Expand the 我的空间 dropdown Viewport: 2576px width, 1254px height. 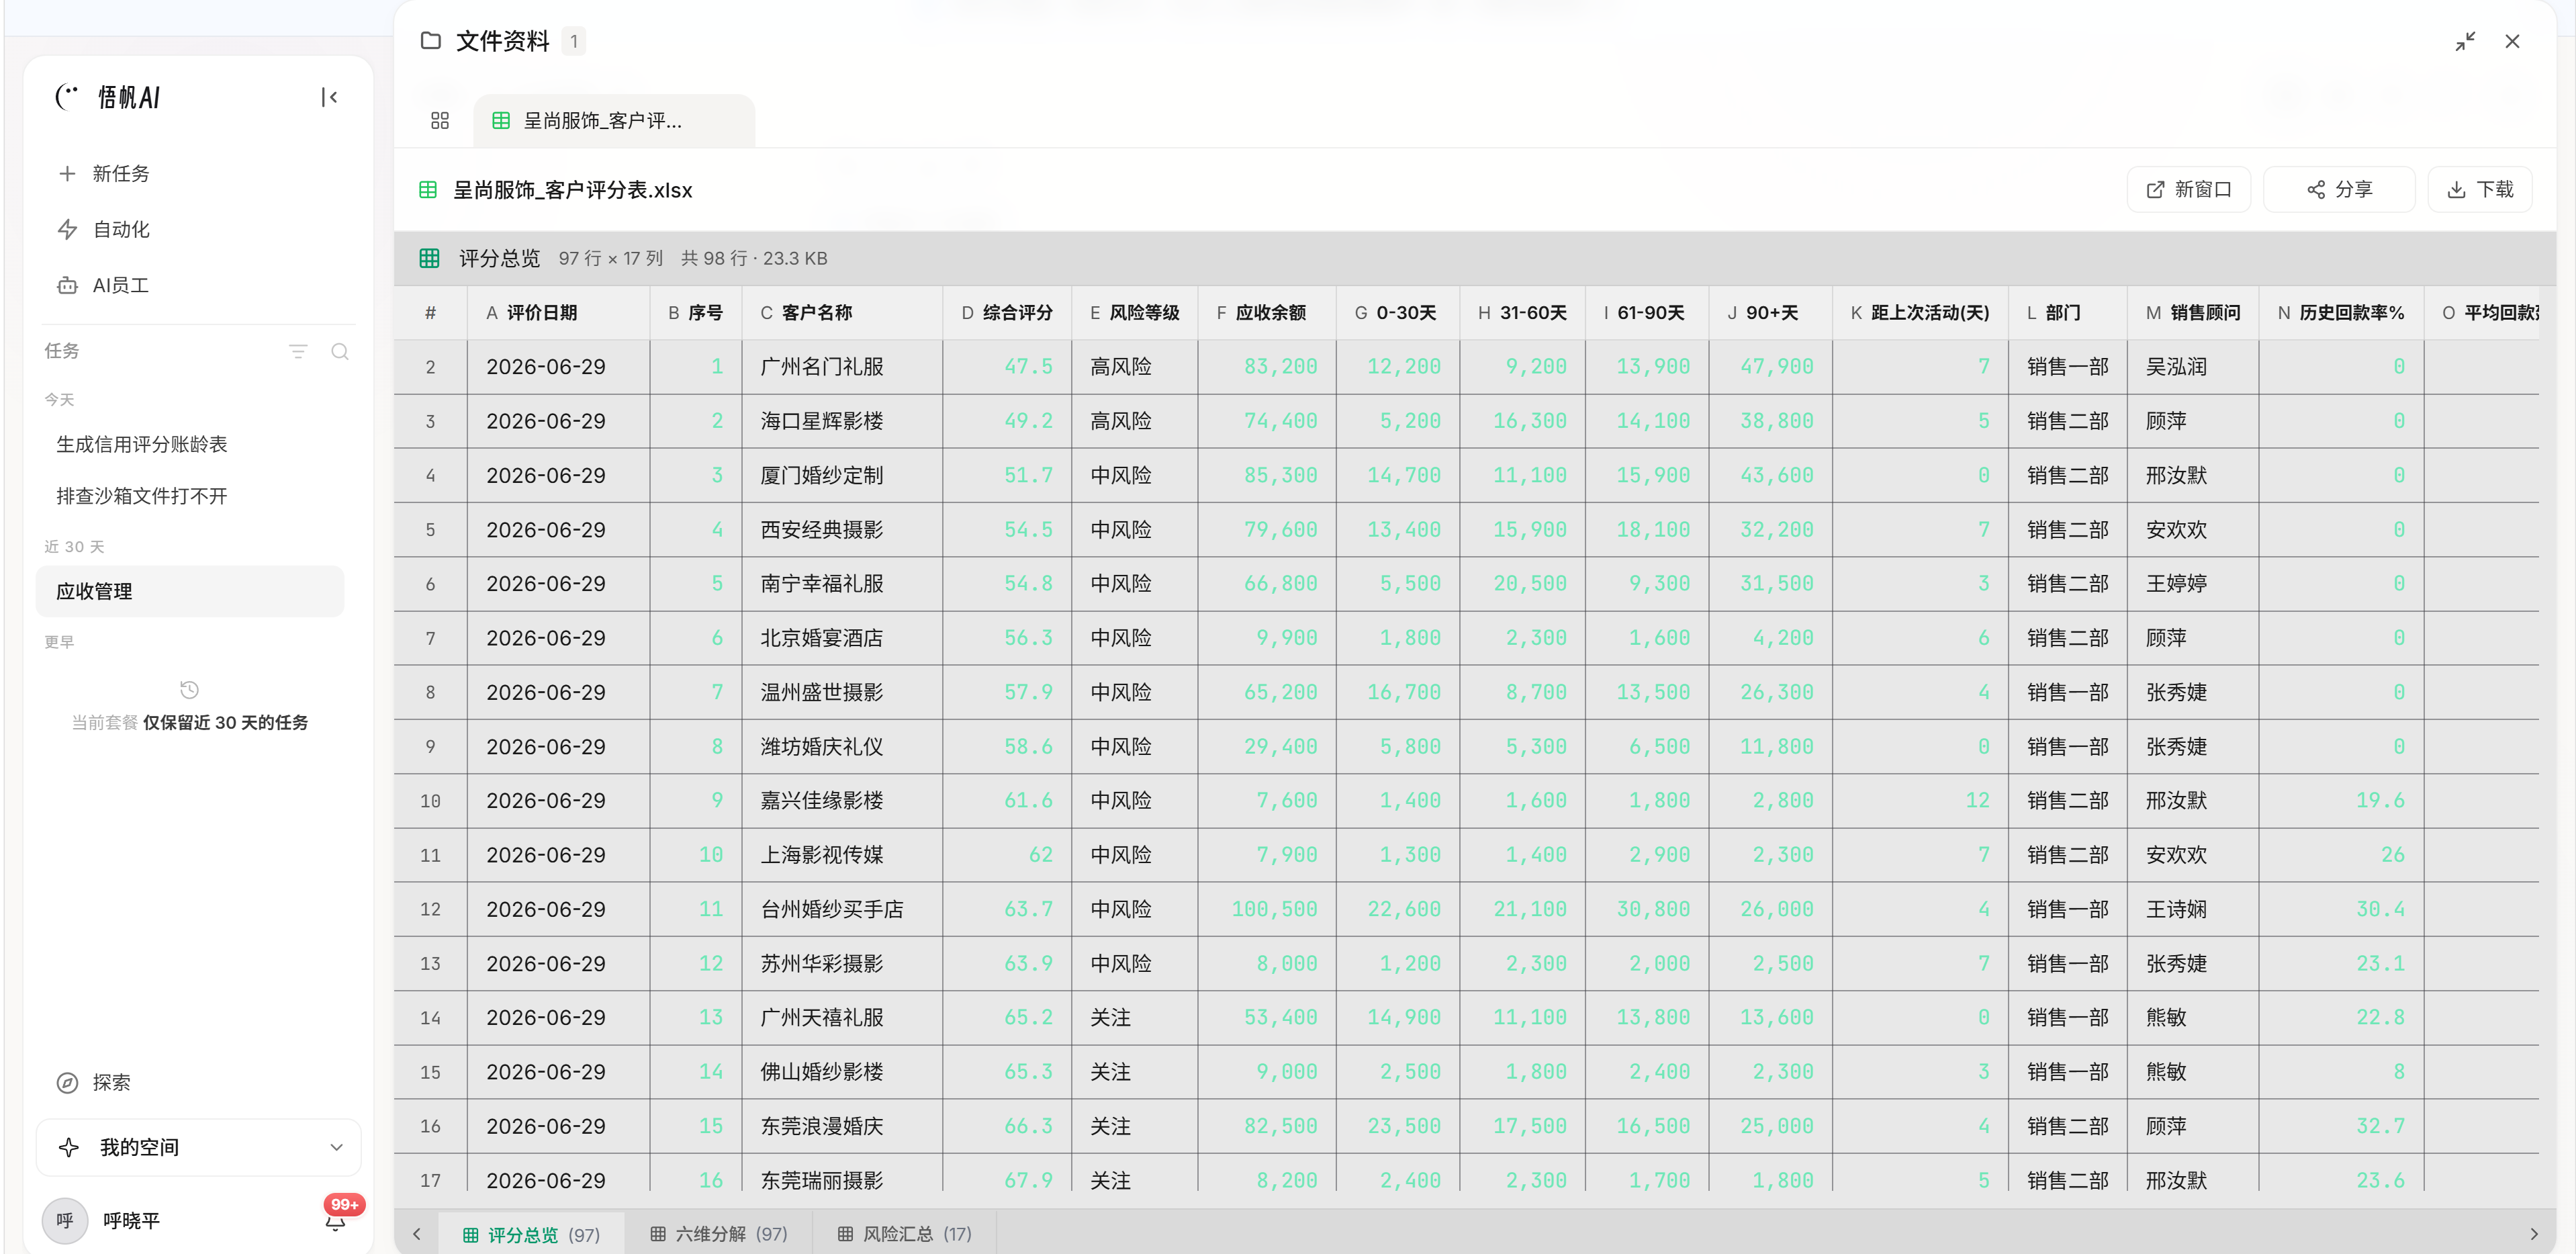(198, 1147)
